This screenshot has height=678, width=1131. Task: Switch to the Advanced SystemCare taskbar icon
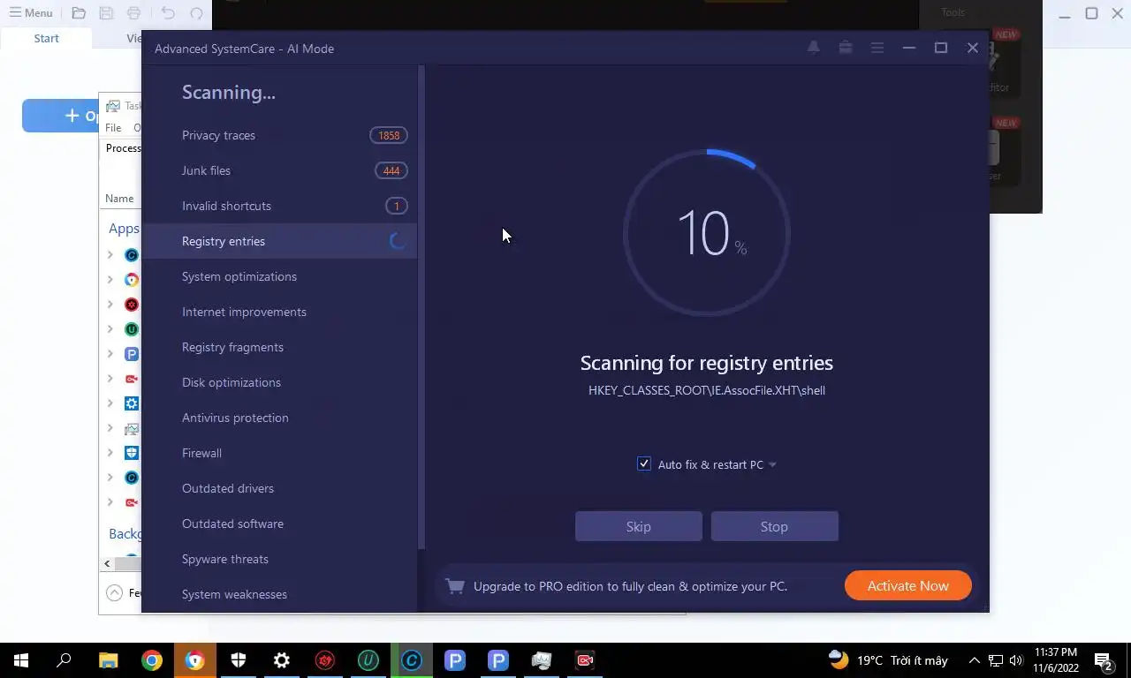click(x=412, y=660)
